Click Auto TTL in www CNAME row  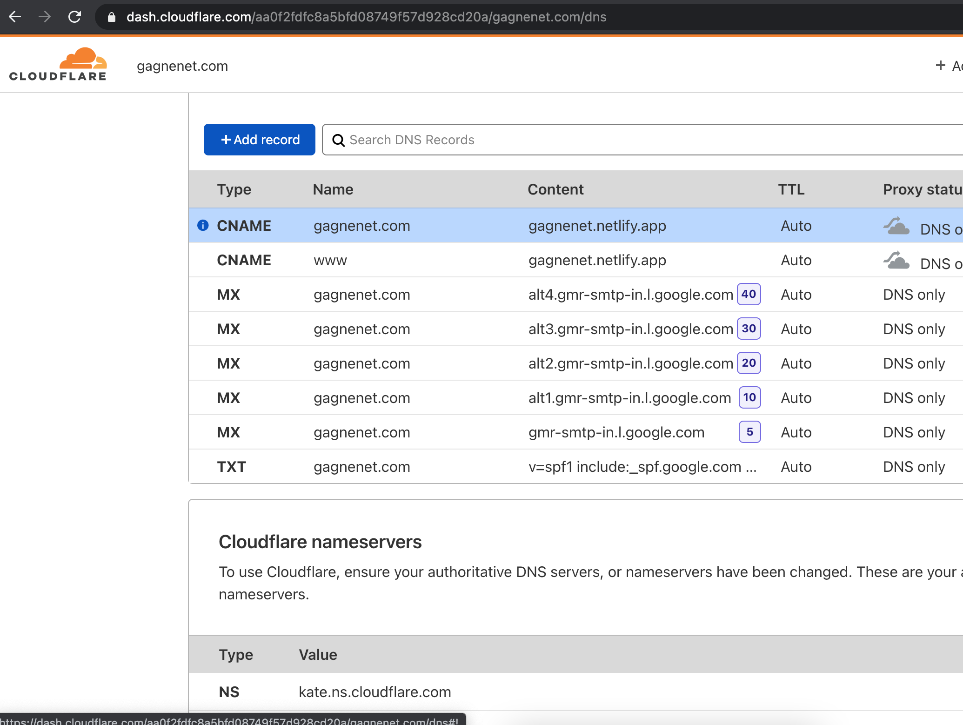tap(796, 260)
